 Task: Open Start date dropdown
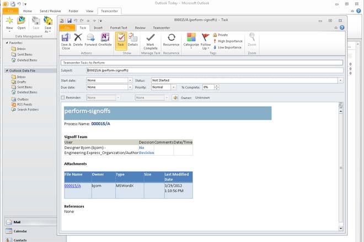(x=130, y=80)
